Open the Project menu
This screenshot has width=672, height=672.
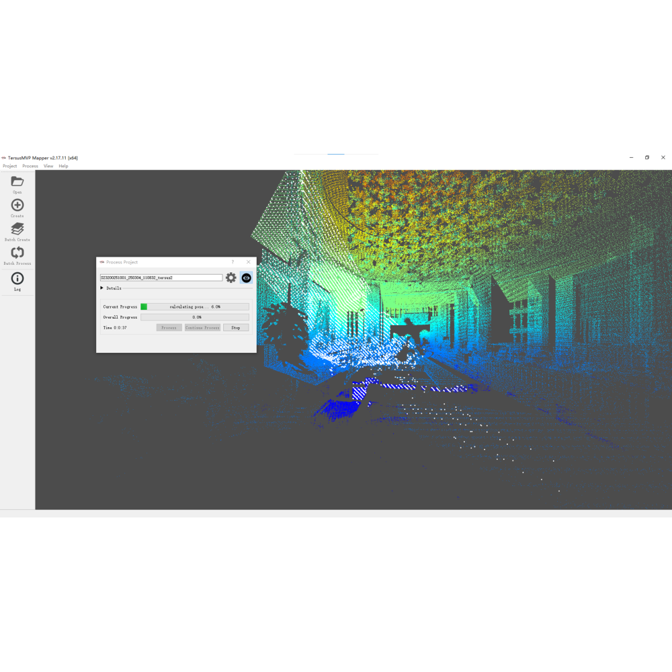9,166
